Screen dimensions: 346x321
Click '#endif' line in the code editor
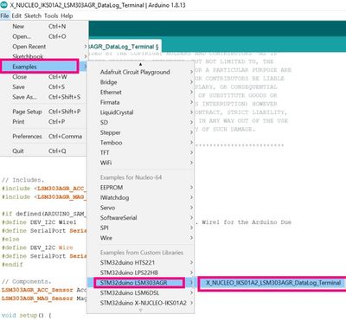coord(12,265)
